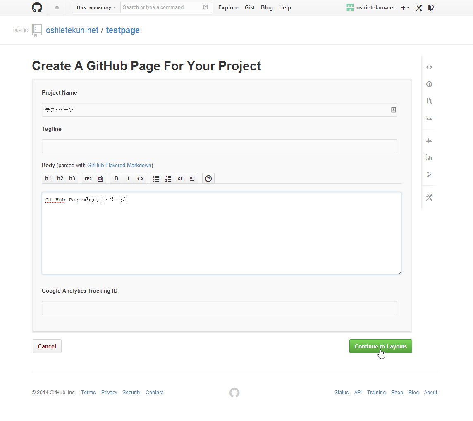Open the Graphs sidebar icon
The width and height of the screenshot is (473, 421).
(x=429, y=158)
